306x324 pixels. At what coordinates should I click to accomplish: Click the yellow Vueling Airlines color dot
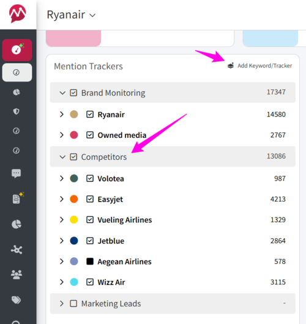74,220
